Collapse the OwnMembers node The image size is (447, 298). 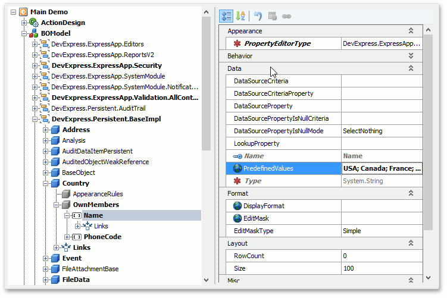pos(56,205)
